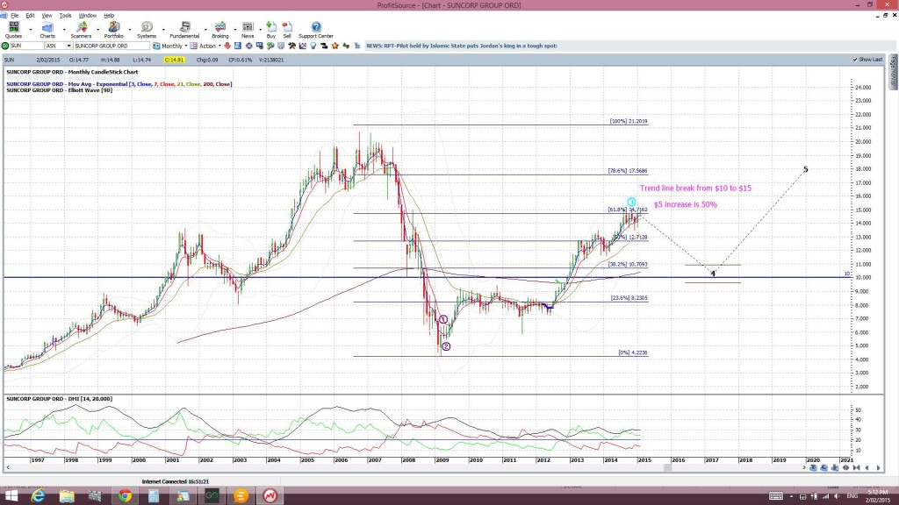Image resolution: width=899 pixels, height=505 pixels.
Task: Click the Monthly CandleStick Chart title label
Action: [72, 72]
